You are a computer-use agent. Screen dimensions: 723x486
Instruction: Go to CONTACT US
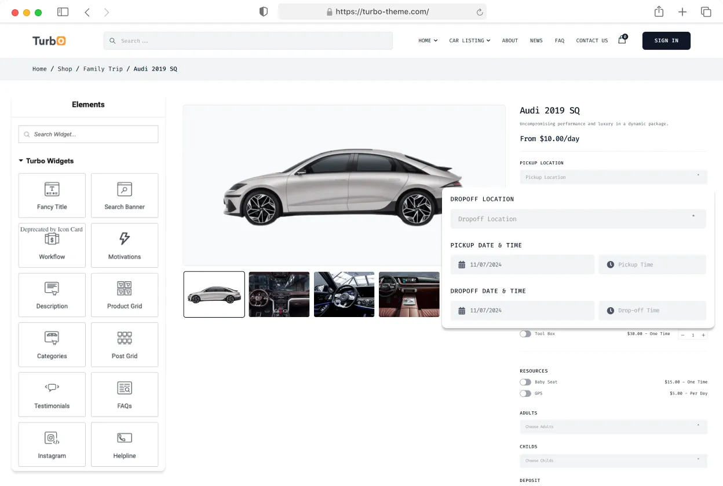point(592,41)
